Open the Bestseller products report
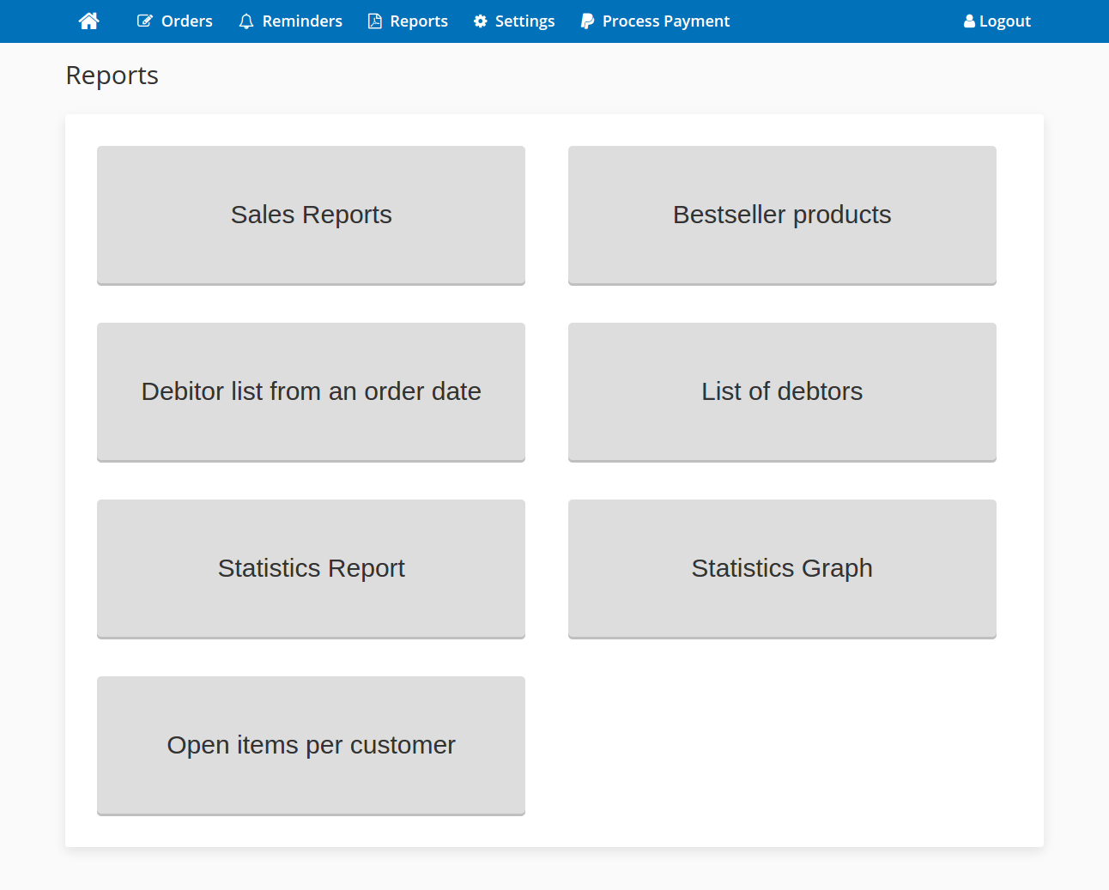Screen dimensions: 1109x890 point(782,215)
